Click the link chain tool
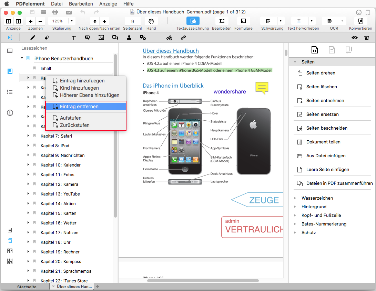The width and height of the screenshot is (376, 291). [183, 38]
